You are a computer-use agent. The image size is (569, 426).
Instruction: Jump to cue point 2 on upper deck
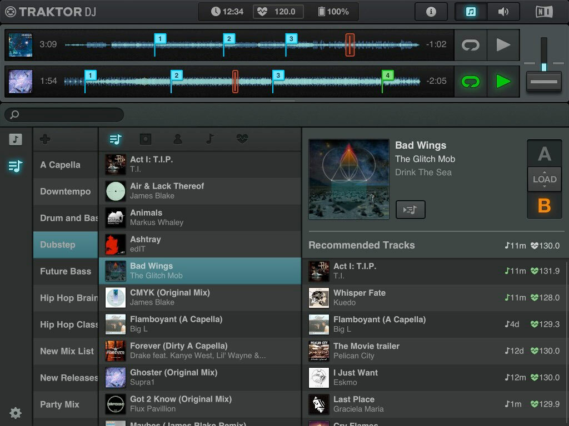pos(229,38)
